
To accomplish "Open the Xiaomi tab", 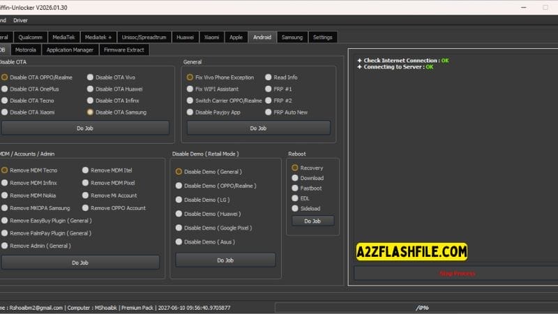I will click(x=212, y=37).
